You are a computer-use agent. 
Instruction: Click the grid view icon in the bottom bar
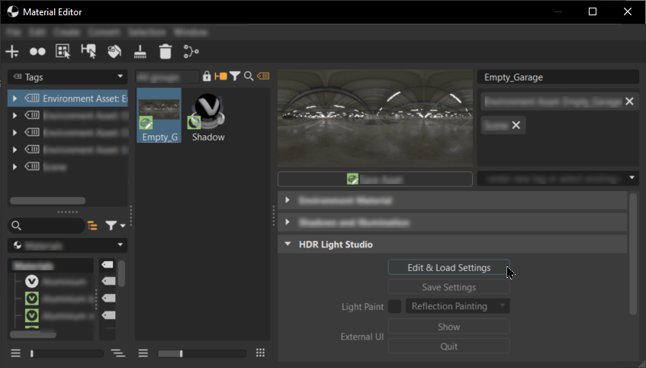point(260,353)
